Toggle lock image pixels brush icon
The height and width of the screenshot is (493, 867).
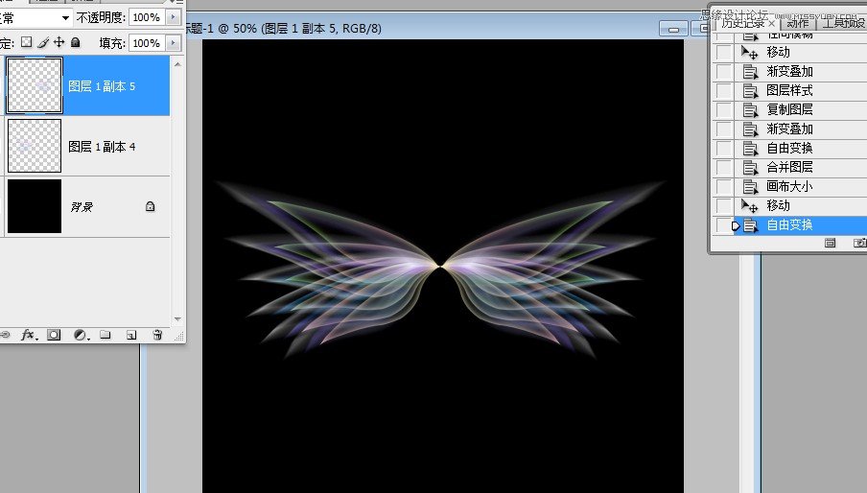43,42
